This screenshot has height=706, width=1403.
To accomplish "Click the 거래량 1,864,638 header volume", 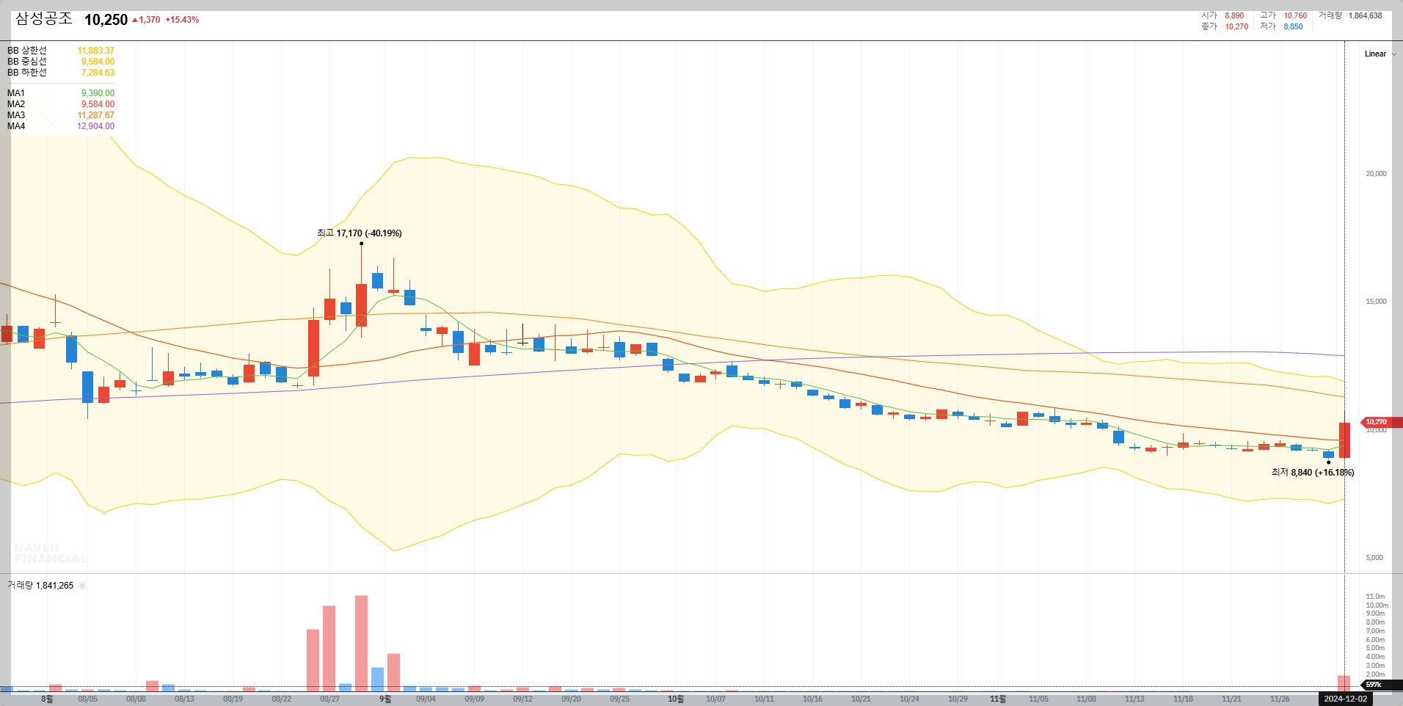I will point(1350,15).
